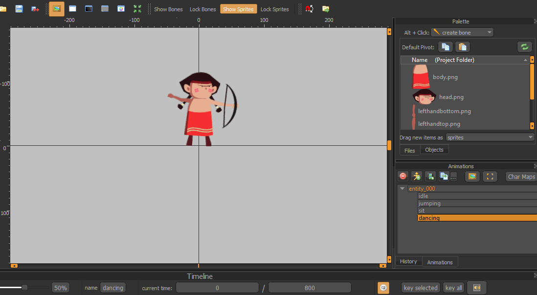Click the paste default pivot icon
The height and width of the screenshot is (295, 537).
click(463, 47)
